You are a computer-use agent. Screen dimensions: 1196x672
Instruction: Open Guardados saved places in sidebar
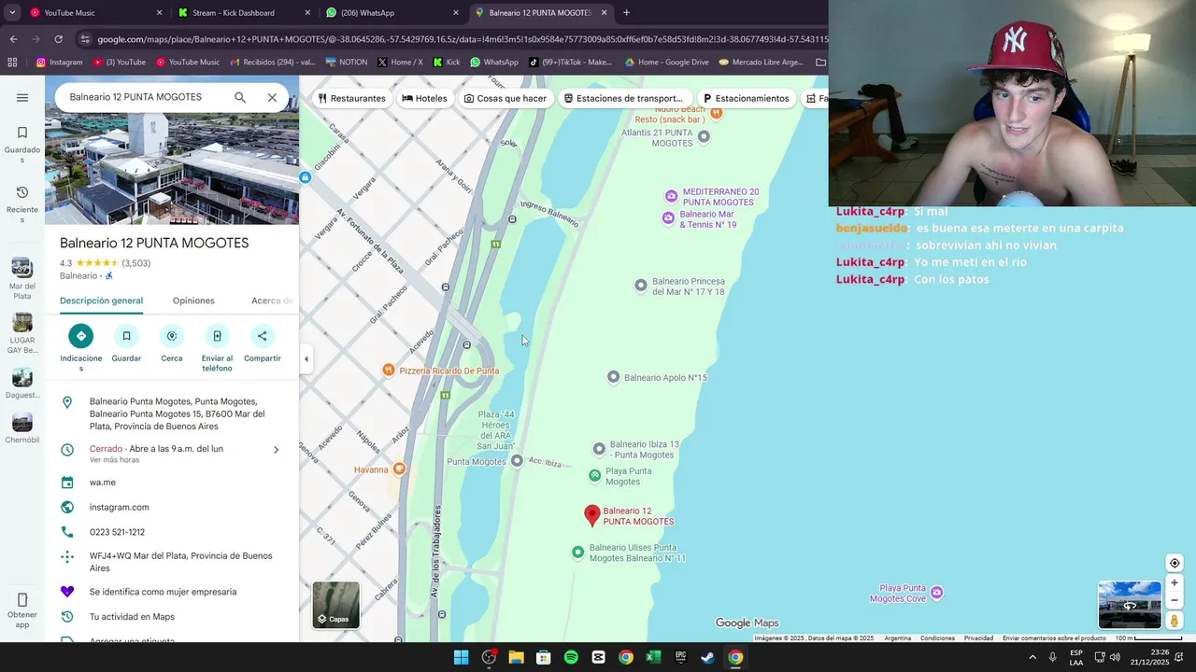pyautogui.click(x=22, y=145)
